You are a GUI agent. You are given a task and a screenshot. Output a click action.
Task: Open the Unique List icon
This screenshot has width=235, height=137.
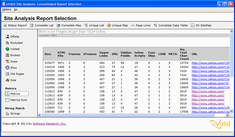86,25
